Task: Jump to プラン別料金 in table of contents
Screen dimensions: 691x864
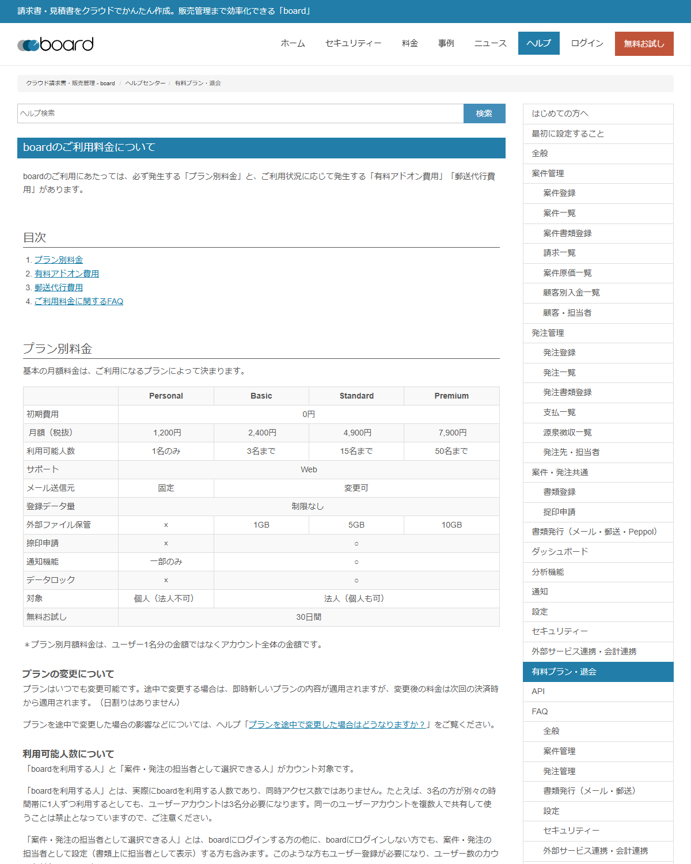Action: pyautogui.click(x=59, y=260)
